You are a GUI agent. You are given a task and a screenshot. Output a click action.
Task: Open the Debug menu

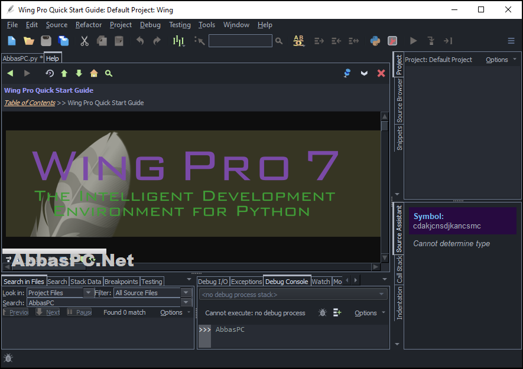click(150, 25)
